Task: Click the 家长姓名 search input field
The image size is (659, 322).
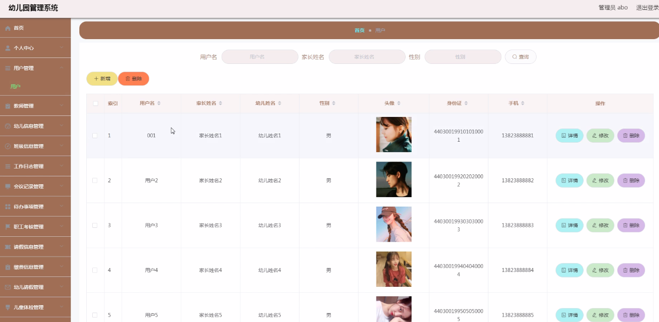Action: click(x=367, y=57)
